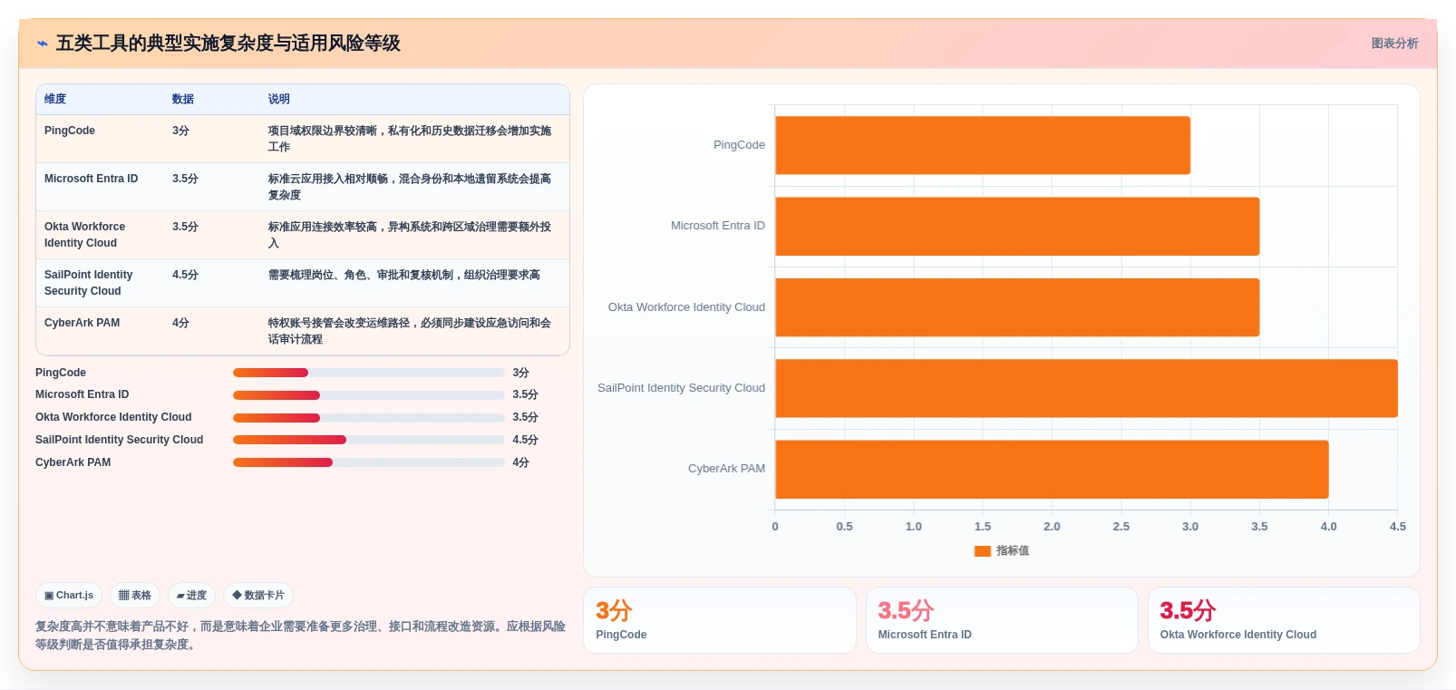The width and height of the screenshot is (1456, 690).
Task: Click the 3分 value in PingCode table row
Action: [x=180, y=131]
